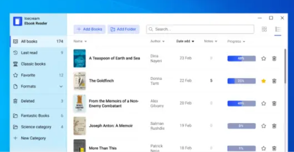Screen dimensions: 294x152
Task: Select title From the Memoirs of a Non-Enemy Combatant
Action: pos(114,103)
